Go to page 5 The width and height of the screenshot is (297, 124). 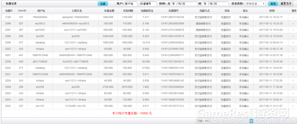point(236,121)
